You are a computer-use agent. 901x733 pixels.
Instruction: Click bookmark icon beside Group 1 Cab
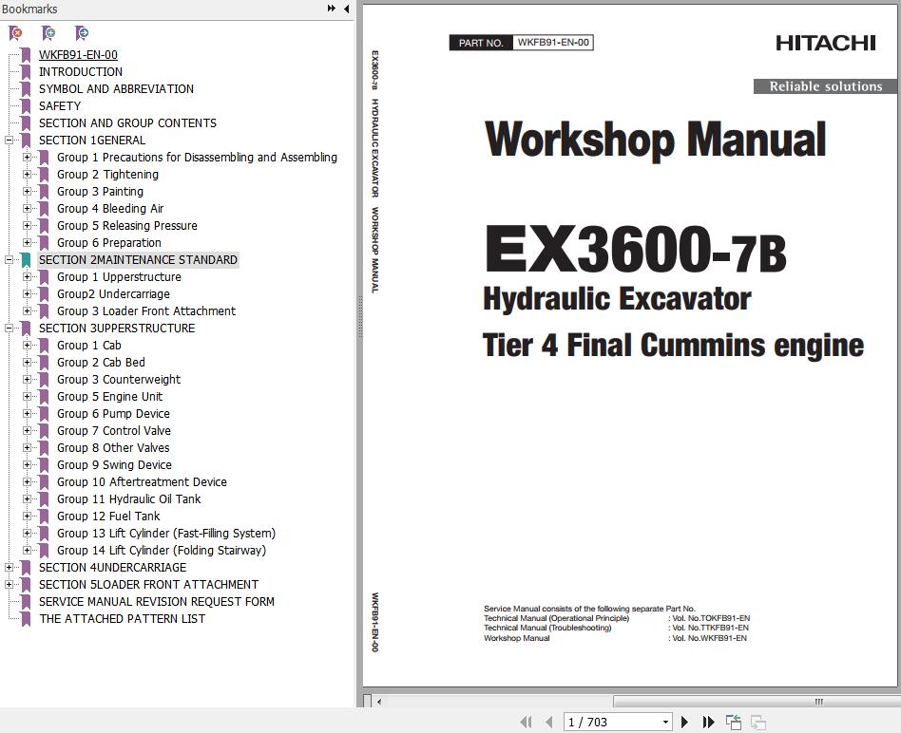44,346
